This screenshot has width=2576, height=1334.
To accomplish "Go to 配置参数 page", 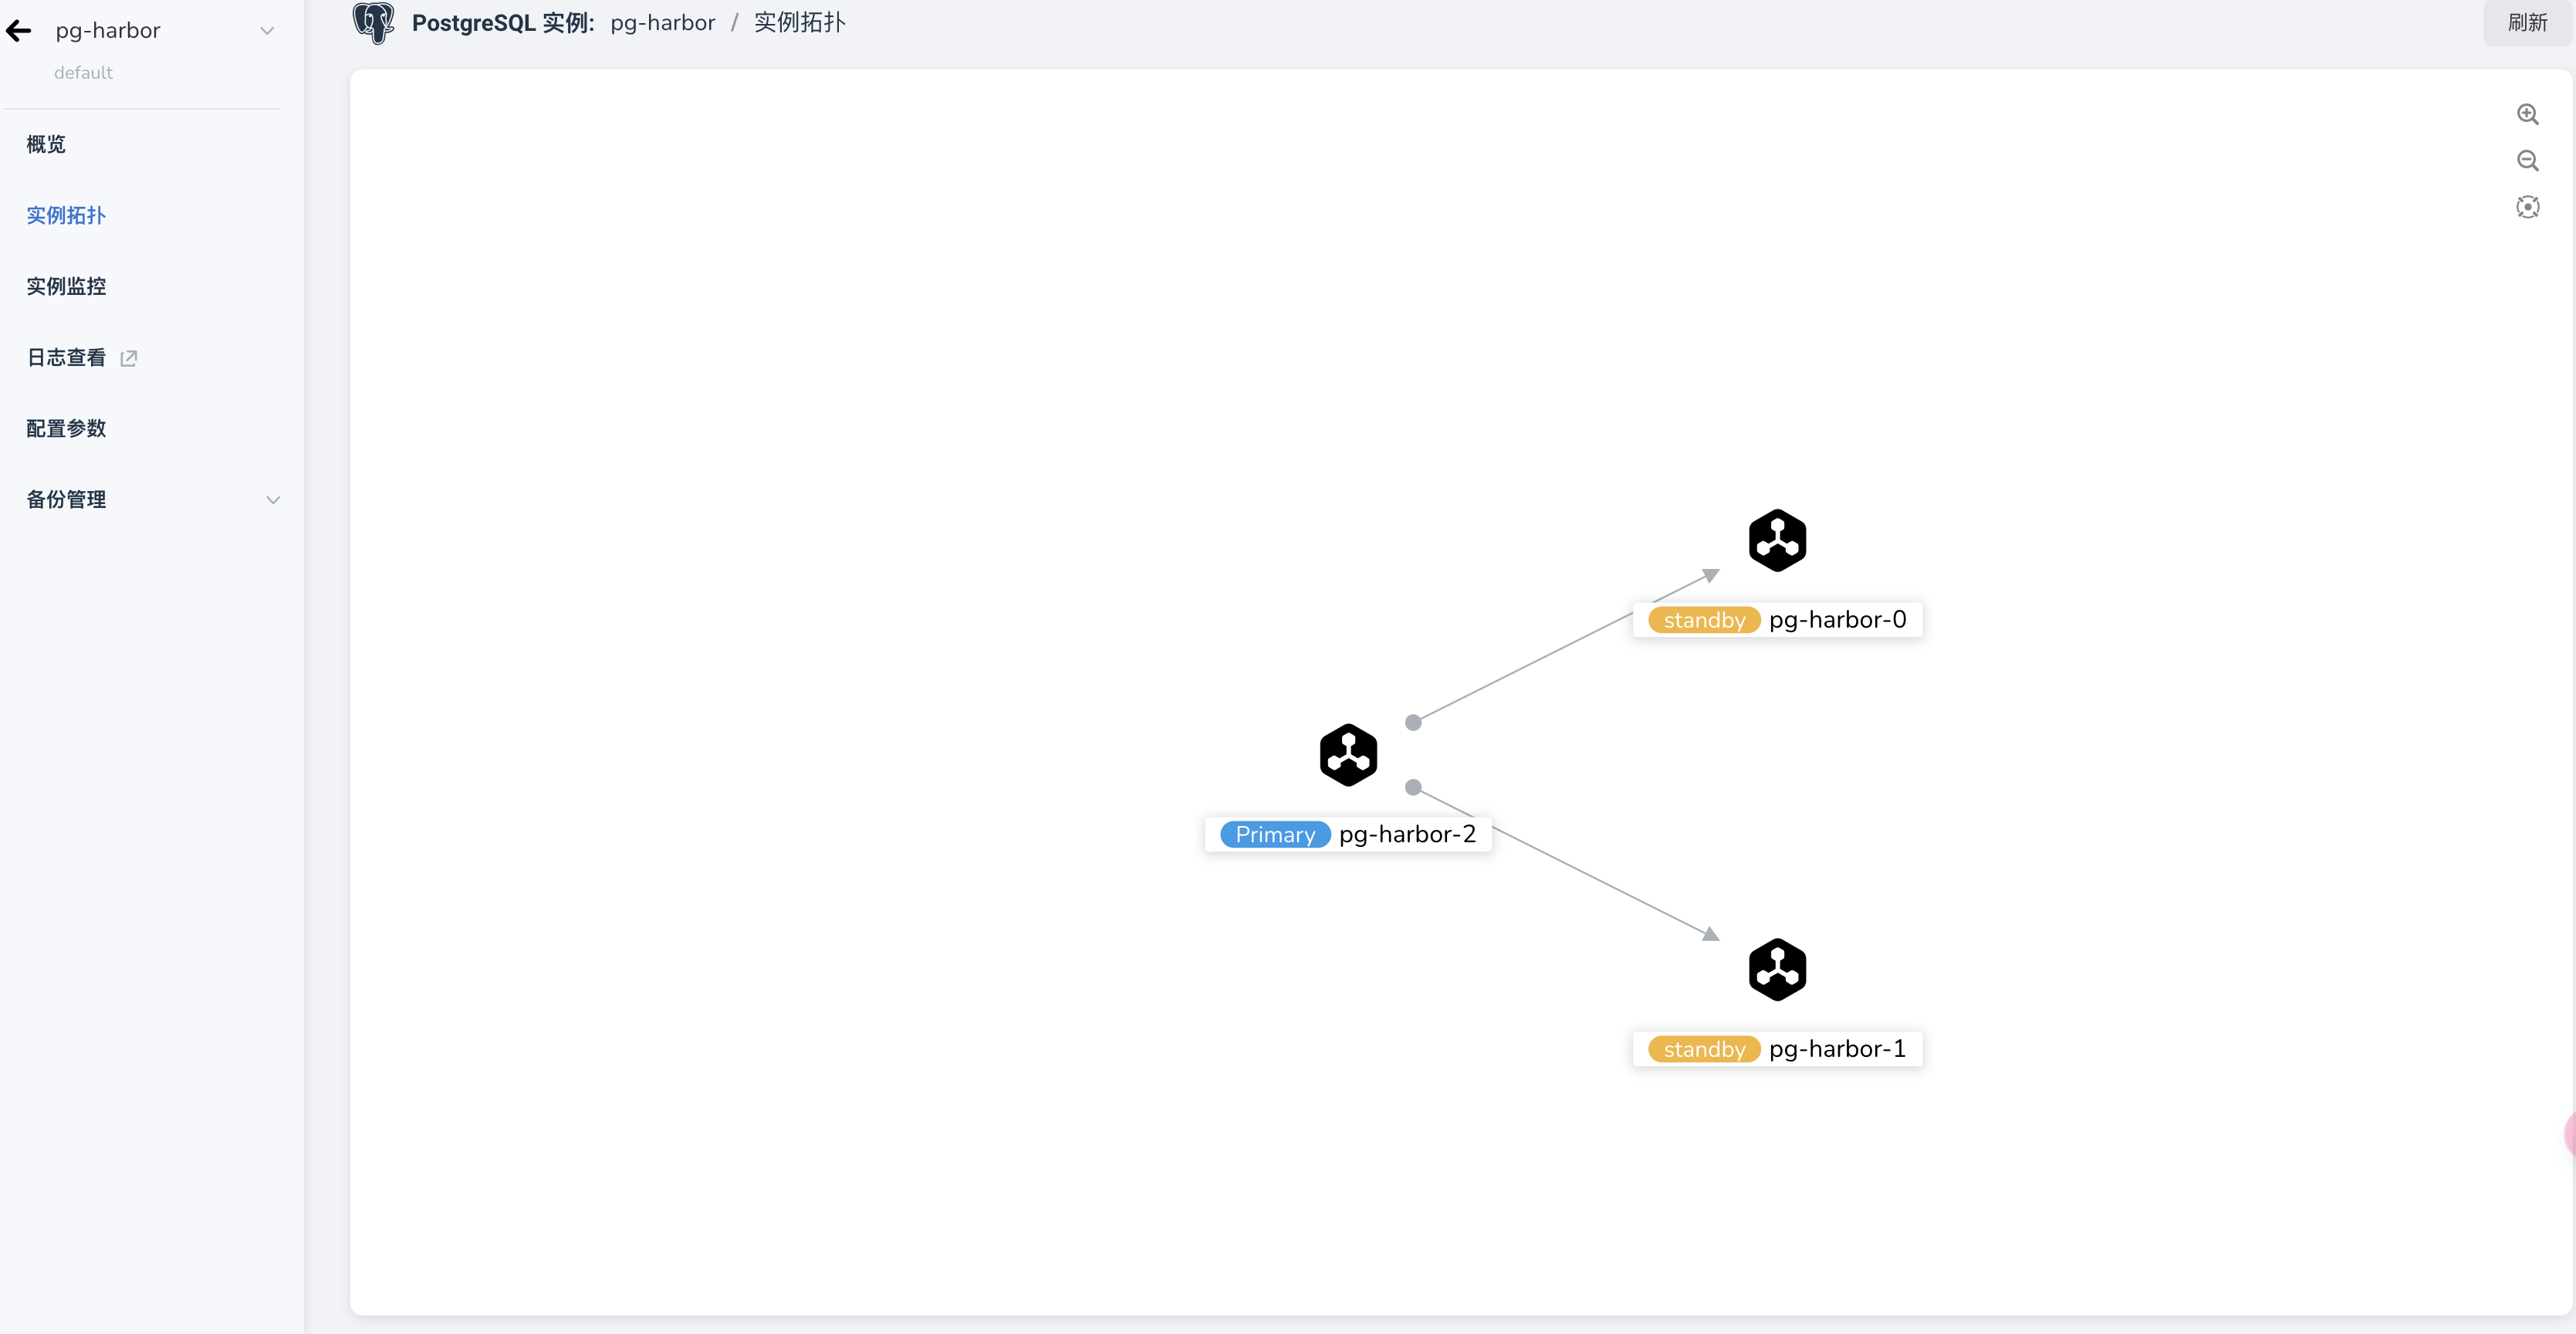I will point(66,428).
